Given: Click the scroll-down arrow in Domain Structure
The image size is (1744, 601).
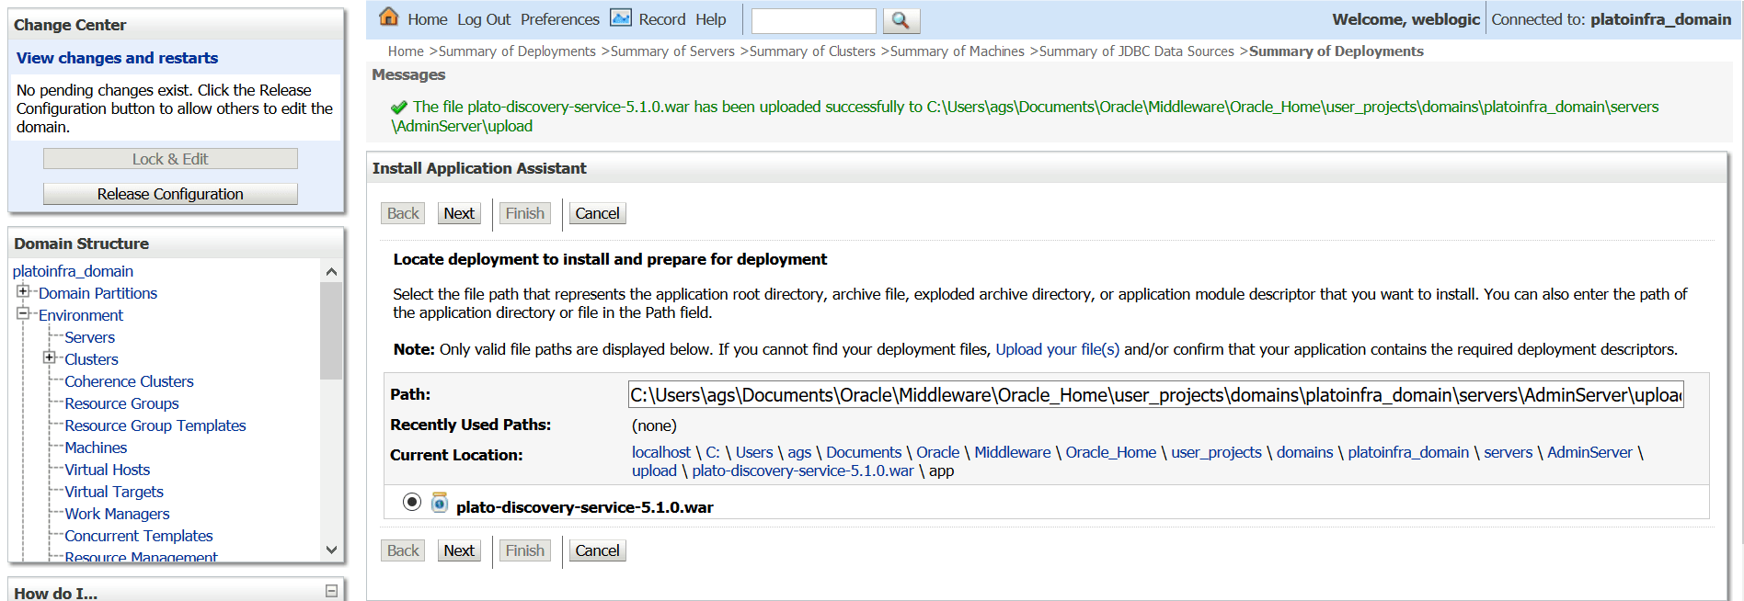Looking at the screenshot, I should pyautogui.click(x=331, y=550).
